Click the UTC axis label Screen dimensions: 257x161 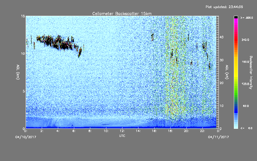[x=122, y=136]
